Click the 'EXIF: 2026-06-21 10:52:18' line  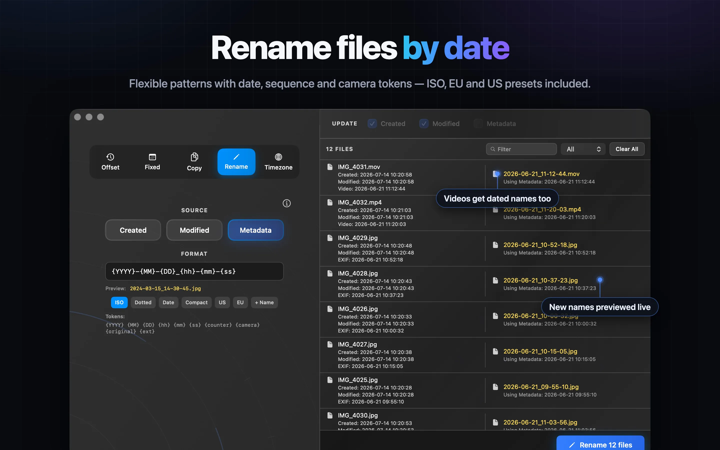coord(370,259)
